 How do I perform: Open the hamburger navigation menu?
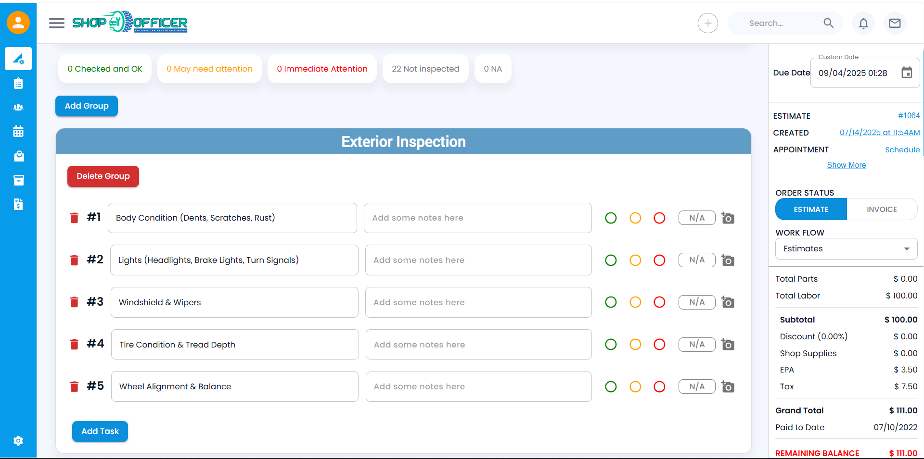[57, 23]
